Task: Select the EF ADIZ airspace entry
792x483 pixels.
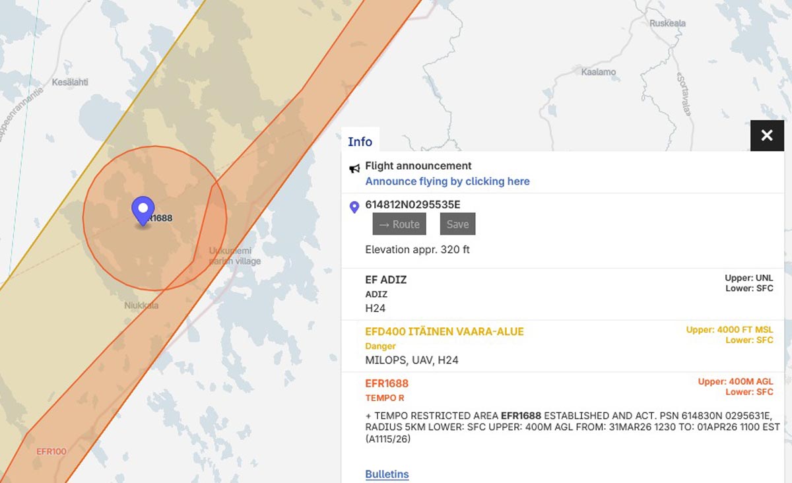Action: (386, 280)
